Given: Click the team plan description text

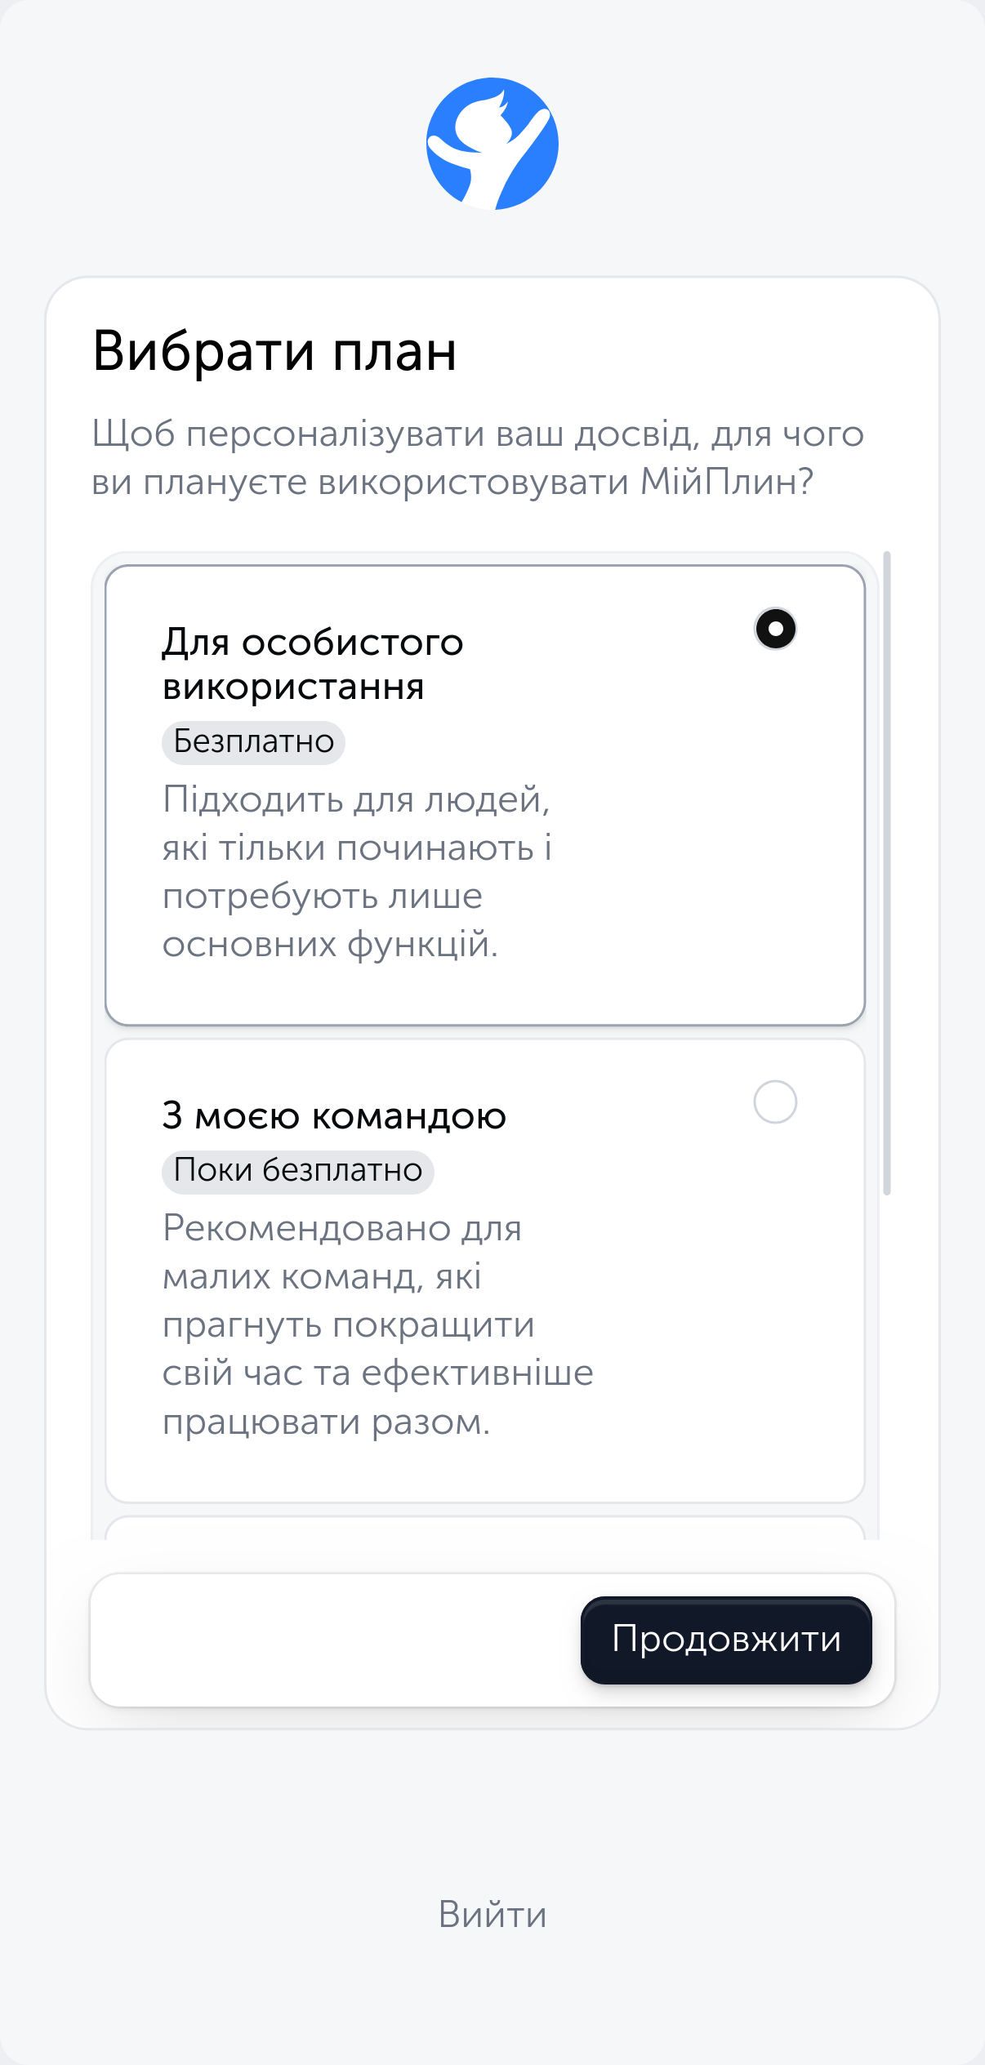Looking at the screenshot, I should [377, 1325].
